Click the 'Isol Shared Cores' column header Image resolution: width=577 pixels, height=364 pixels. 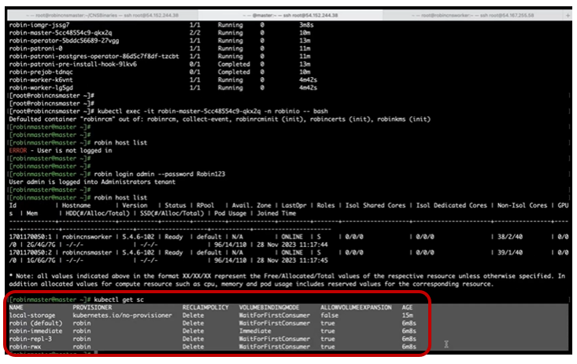(375, 205)
